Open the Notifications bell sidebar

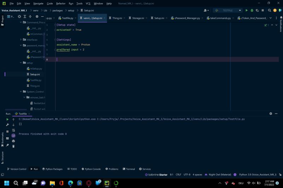tap(281, 24)
